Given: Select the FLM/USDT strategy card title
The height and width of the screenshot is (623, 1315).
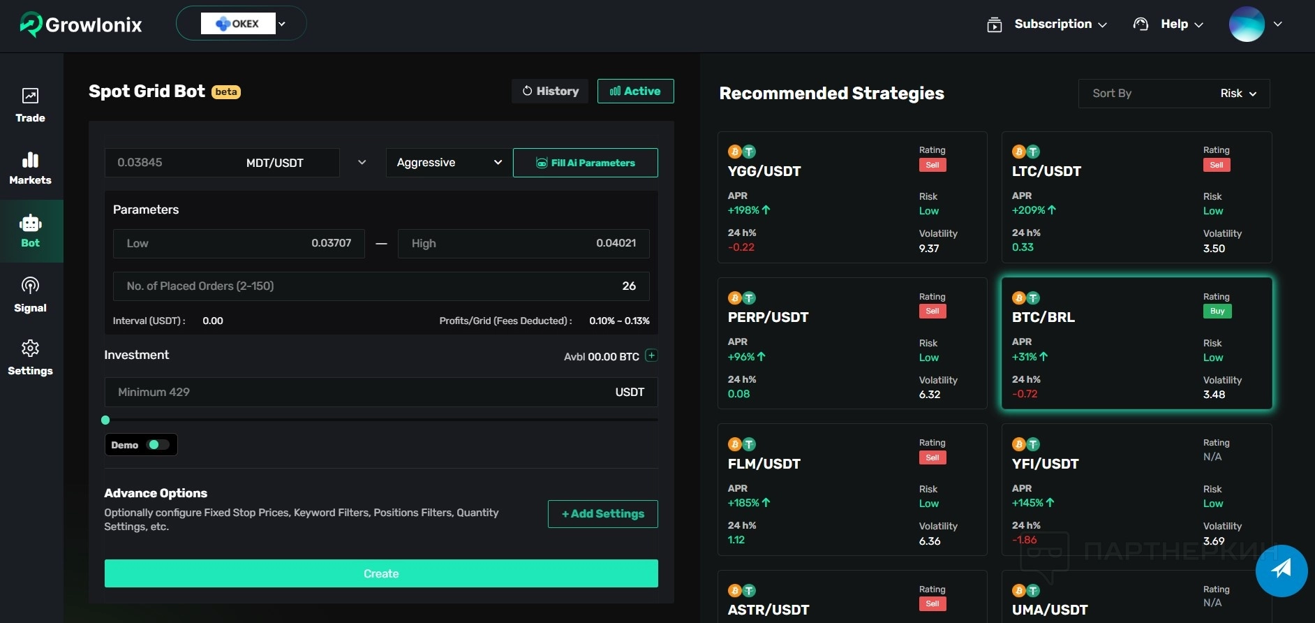Looking at the screenshot, I should click(764, 464).
